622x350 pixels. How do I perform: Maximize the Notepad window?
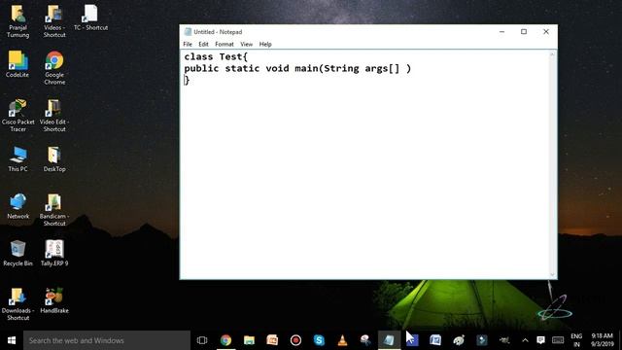tap(524, 32)
